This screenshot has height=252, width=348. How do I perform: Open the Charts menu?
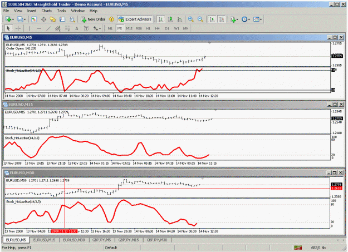[x=46, y=11]
